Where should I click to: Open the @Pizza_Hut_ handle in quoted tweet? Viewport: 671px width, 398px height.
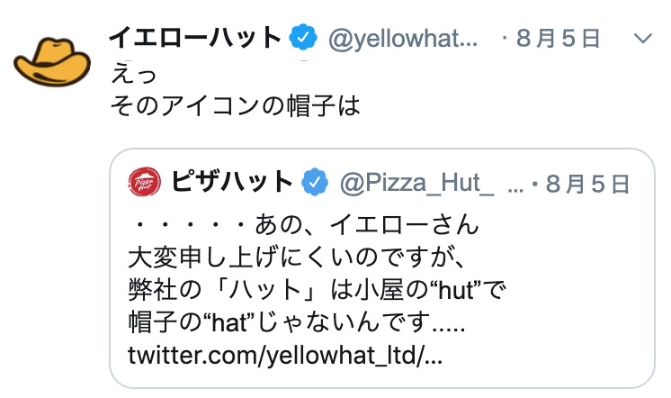[417, 184]
